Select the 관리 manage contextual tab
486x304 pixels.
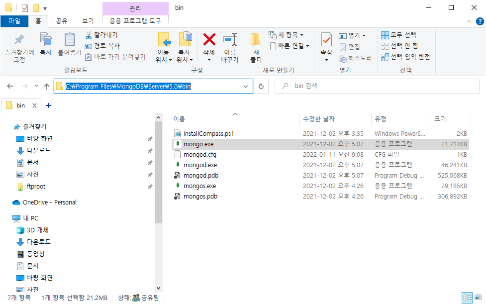[135, 8]
